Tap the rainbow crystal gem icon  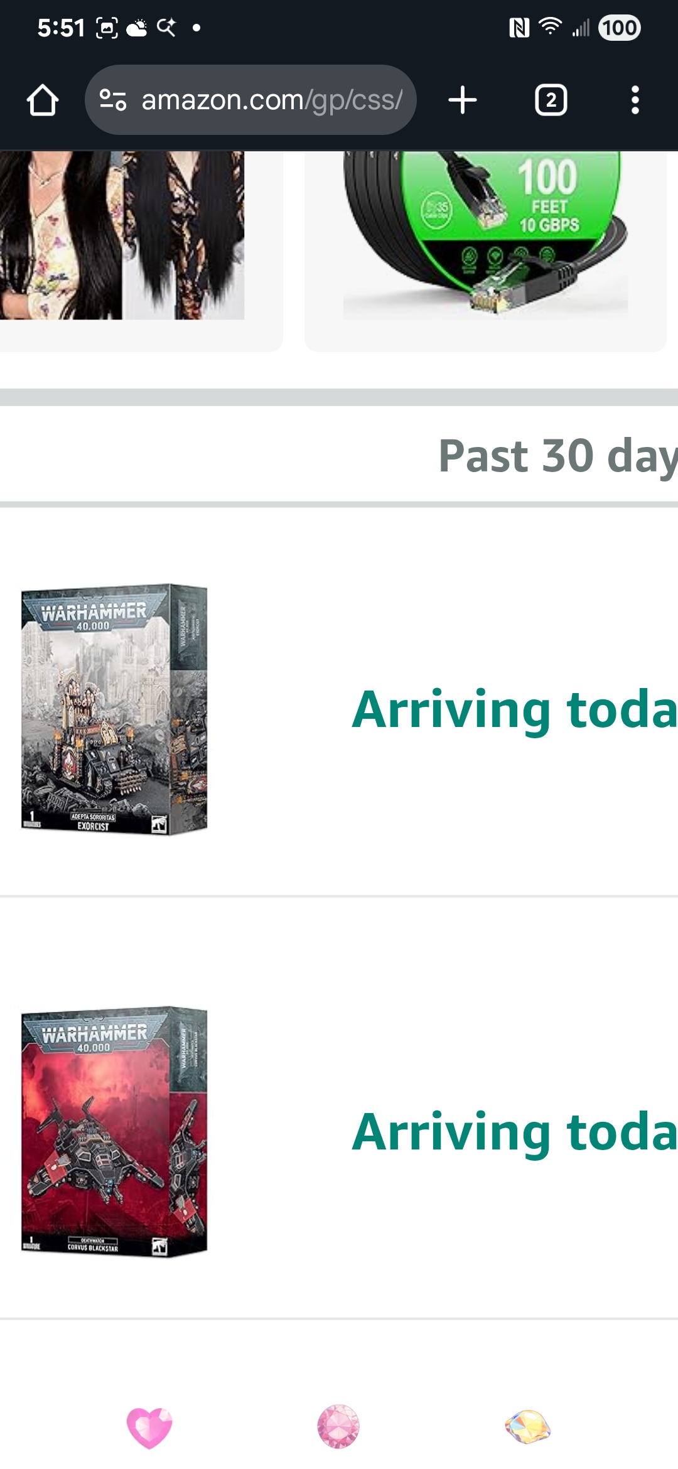tap(528, 1427)
